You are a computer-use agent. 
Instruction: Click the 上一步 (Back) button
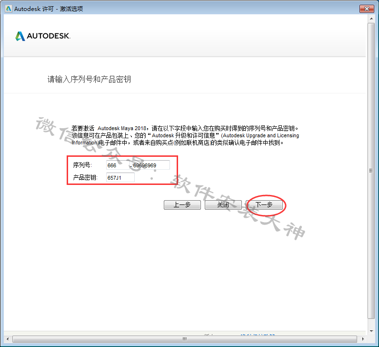[x=182, y=204]
